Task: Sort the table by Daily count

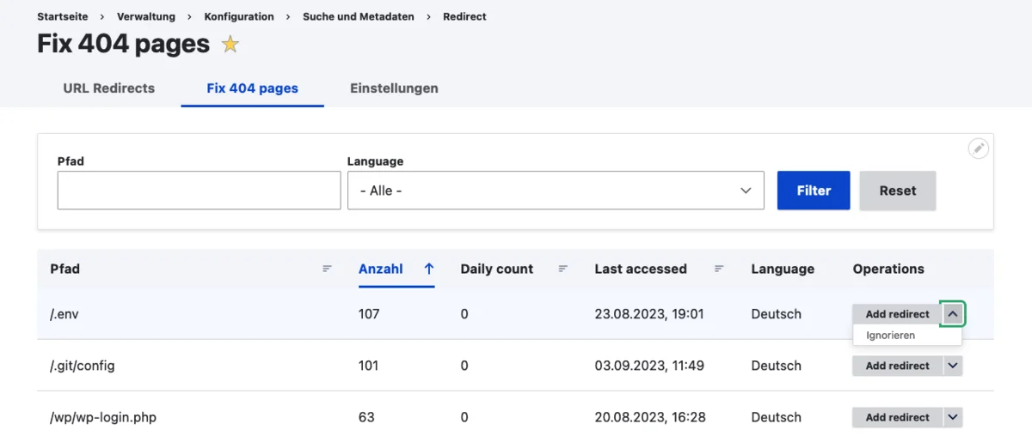Action: (497, 269)
